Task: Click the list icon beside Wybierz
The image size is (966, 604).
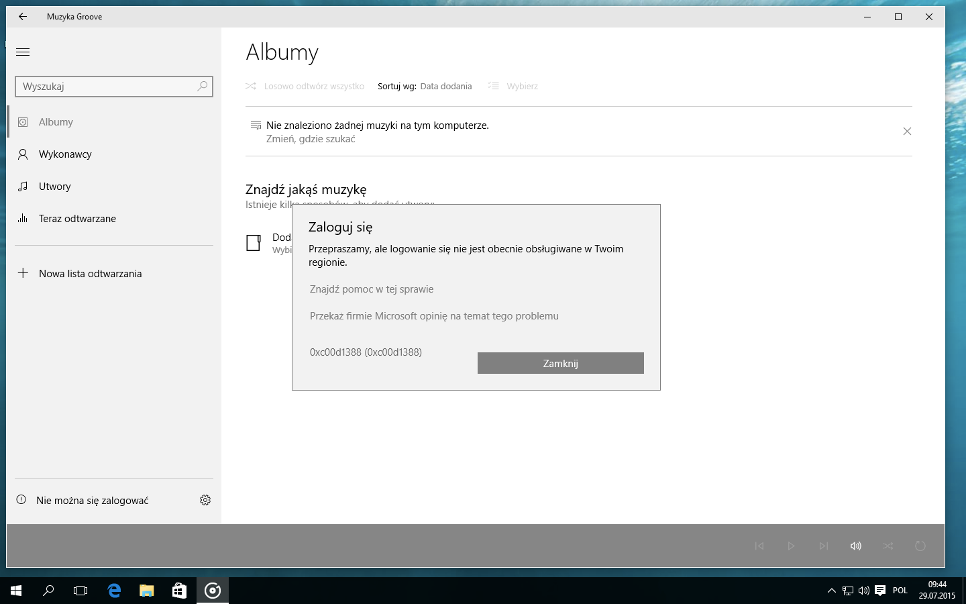Action: (x=494, y=87)
